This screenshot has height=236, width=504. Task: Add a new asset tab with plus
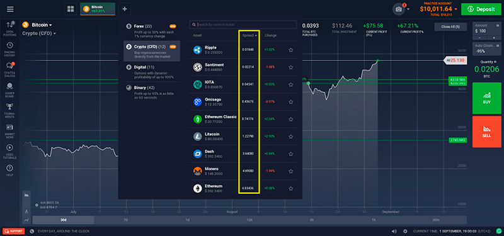pyautogui.click(x=125, y=9)
